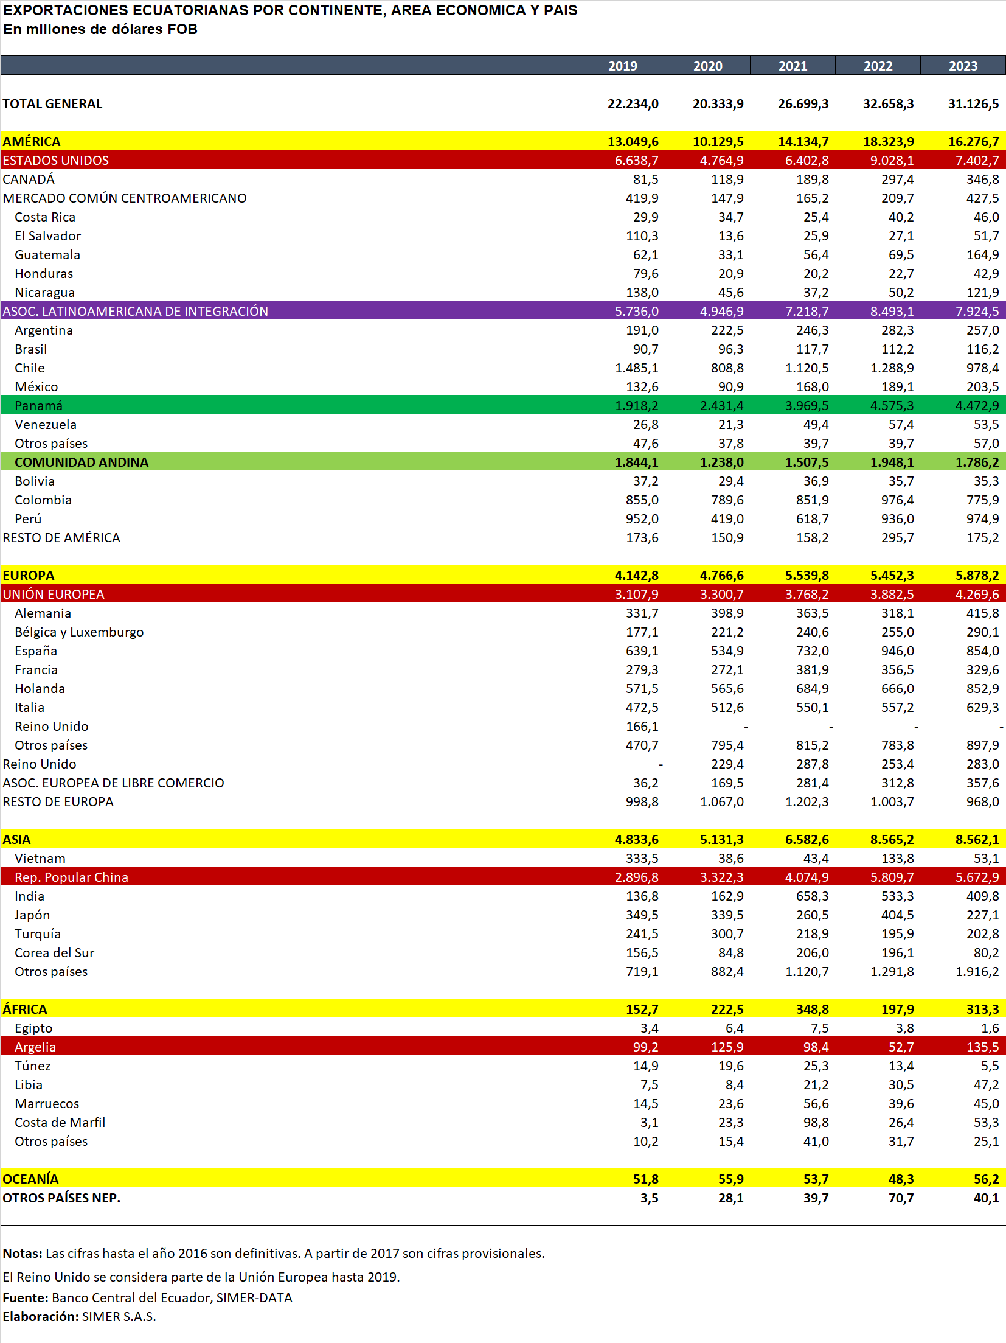This screenshot has width=1006, height=1343.
Task: Click China's 2023 value 5.672,9
Action: (977, 877)
